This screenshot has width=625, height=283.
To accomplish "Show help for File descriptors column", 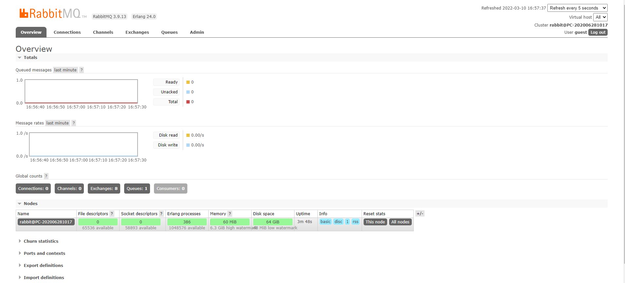I will [x=112, y=214].
